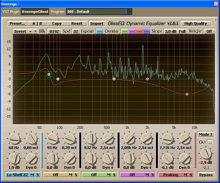Click the blue band 1 node on graph

point(49,75)
